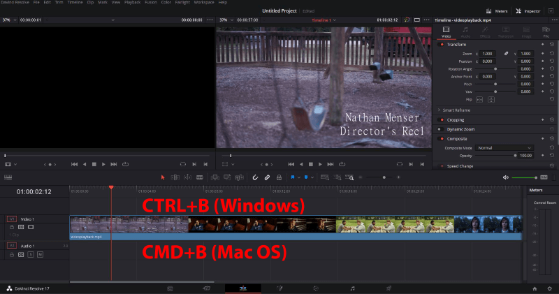The height and width of the screenshot is (294, 559).
Task: Toggle timeline Snapping magnet icon
Action: click(x=255, y=177)
